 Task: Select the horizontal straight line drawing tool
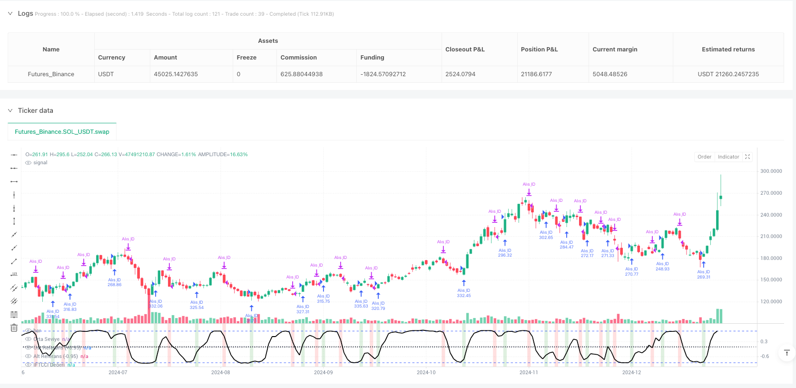click(14, 155)
